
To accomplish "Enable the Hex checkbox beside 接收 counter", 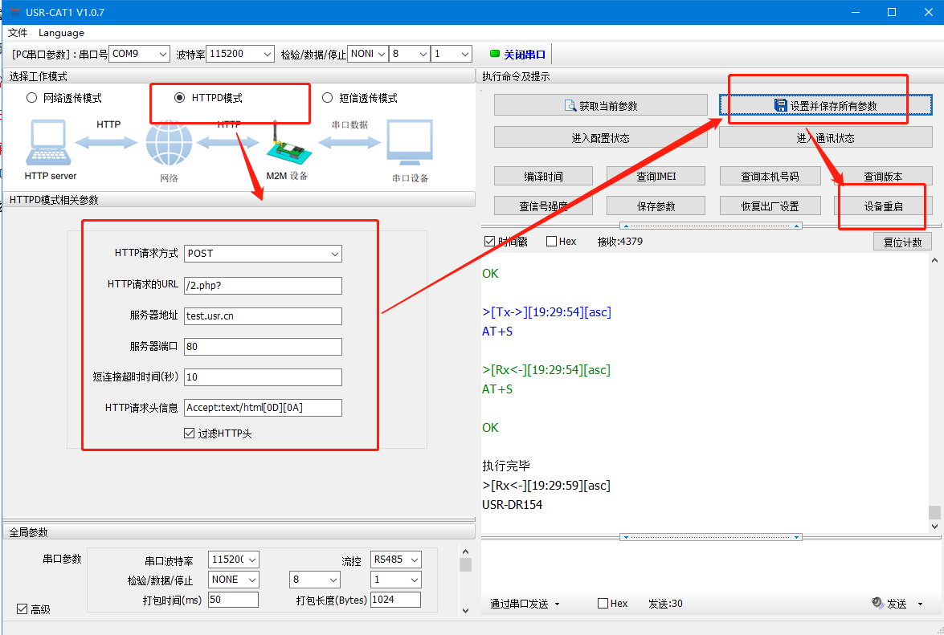I will click(551, 242).
